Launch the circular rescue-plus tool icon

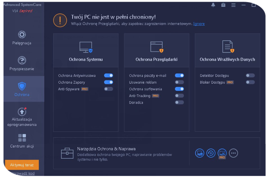tap(211, 153)
